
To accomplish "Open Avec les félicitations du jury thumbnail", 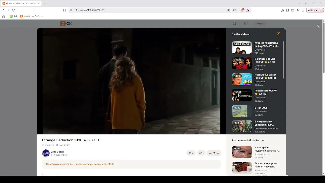I will coord(242,48).
